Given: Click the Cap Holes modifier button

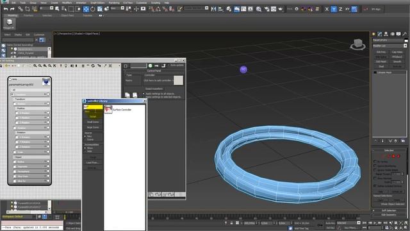Looking at the screenshot, I should tap(397, 52).
